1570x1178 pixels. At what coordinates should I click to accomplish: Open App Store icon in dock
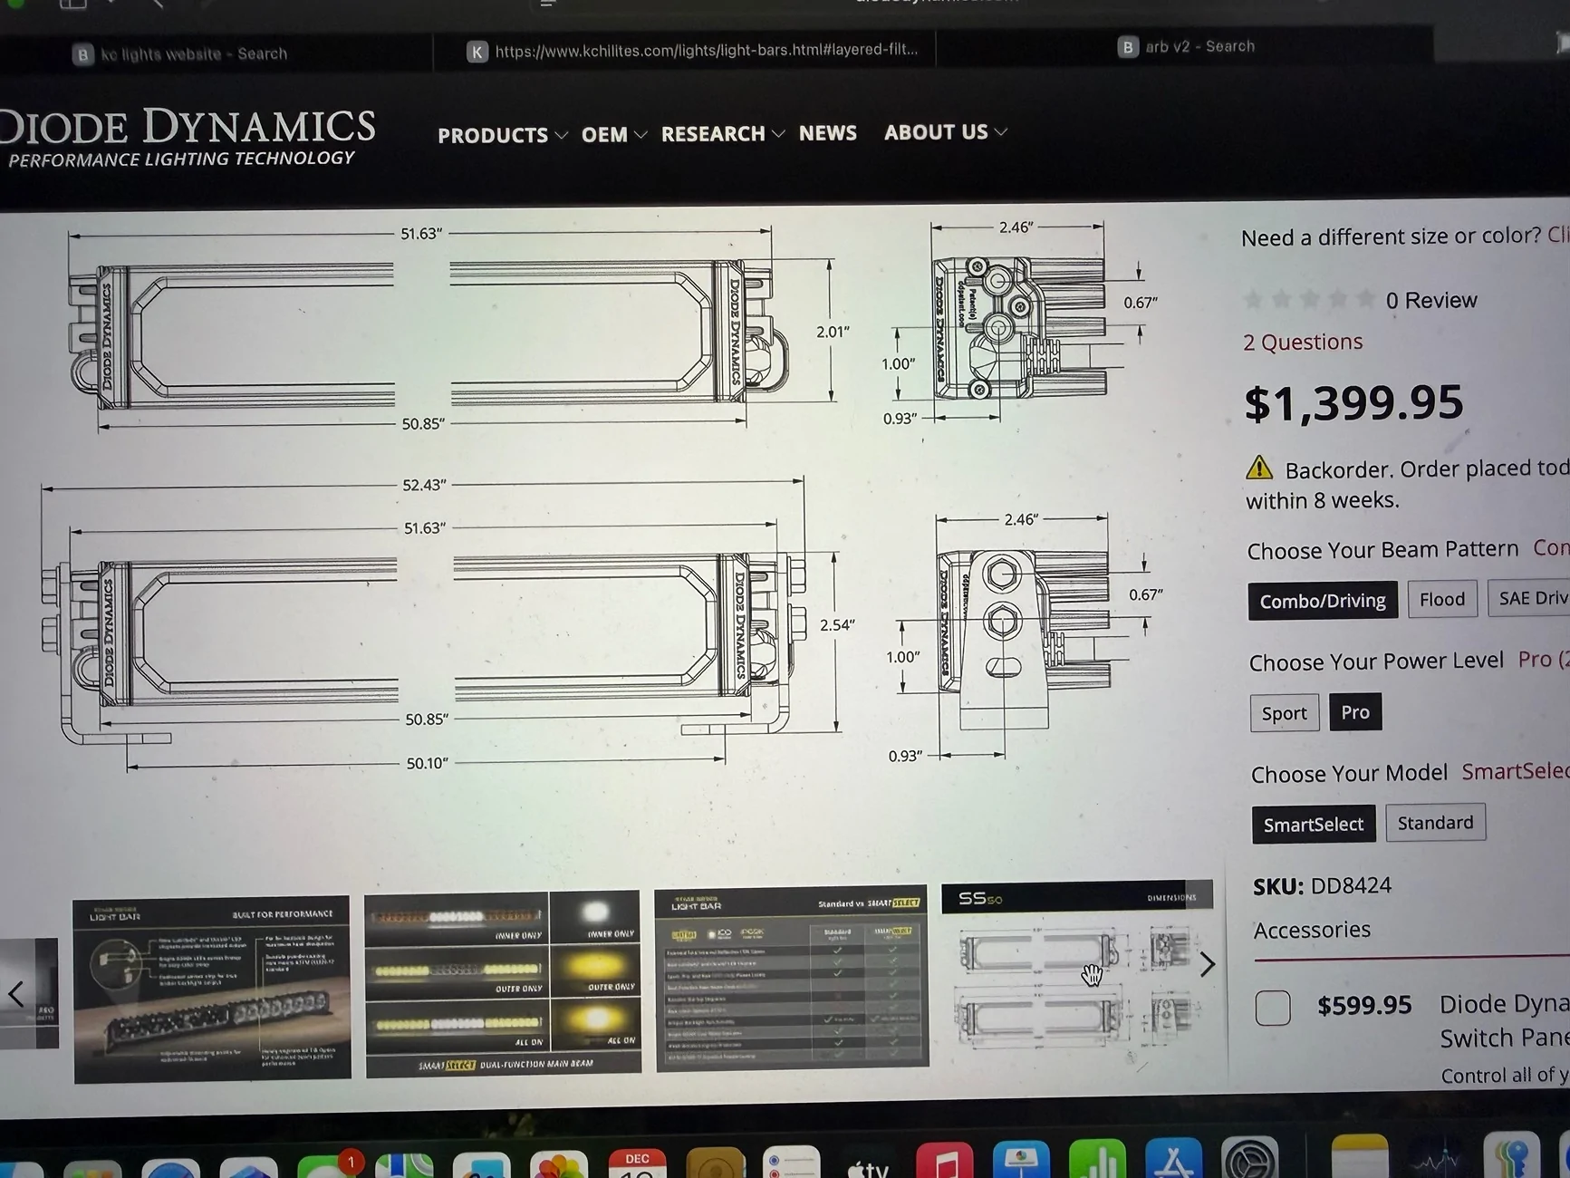tap(1173, 1160)
